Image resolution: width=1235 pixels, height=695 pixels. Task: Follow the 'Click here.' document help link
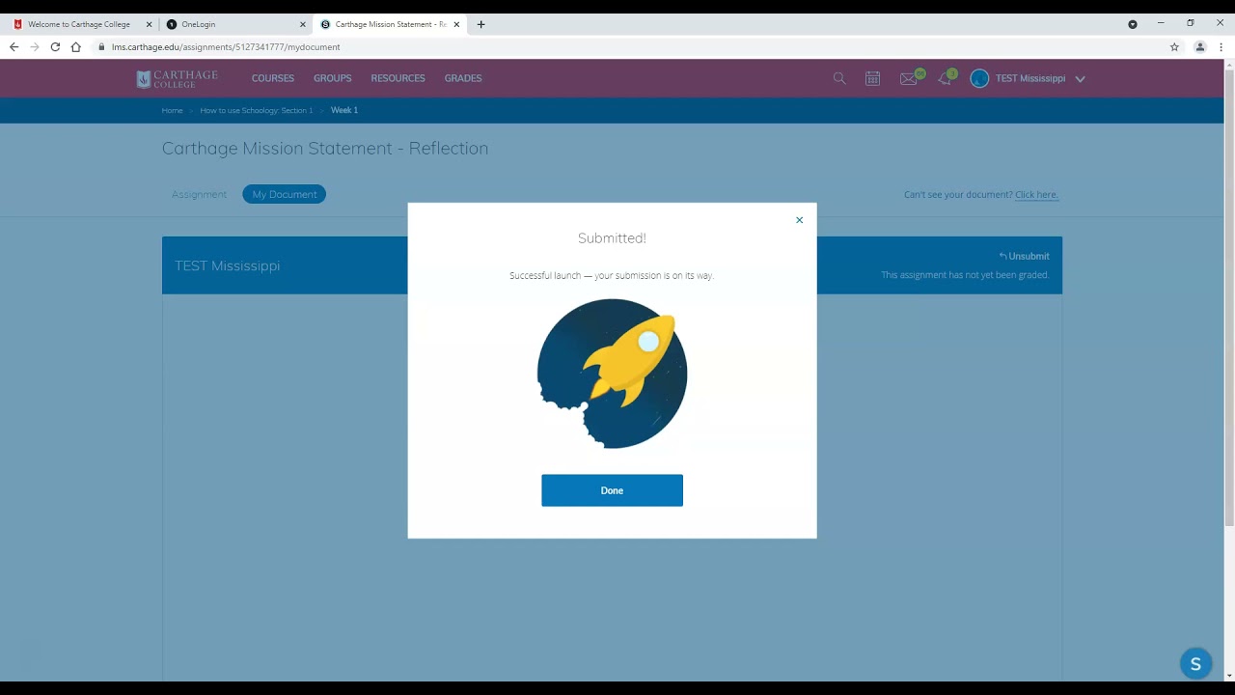1036,194
